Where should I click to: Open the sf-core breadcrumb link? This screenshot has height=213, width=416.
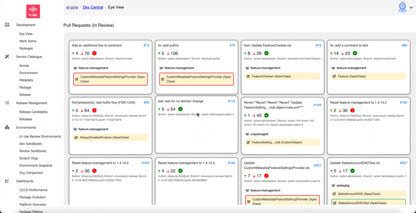click(72, 8)
